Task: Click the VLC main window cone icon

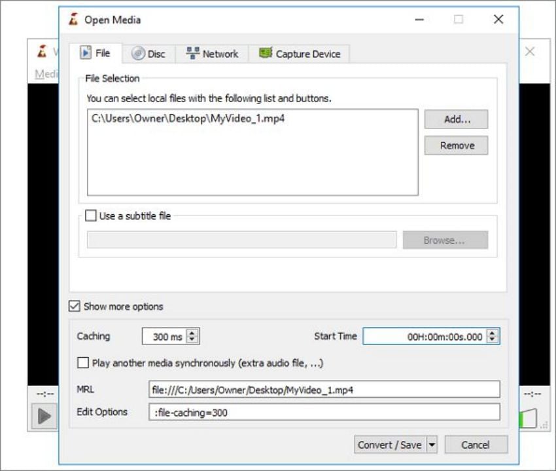Action: pos(43,52)
